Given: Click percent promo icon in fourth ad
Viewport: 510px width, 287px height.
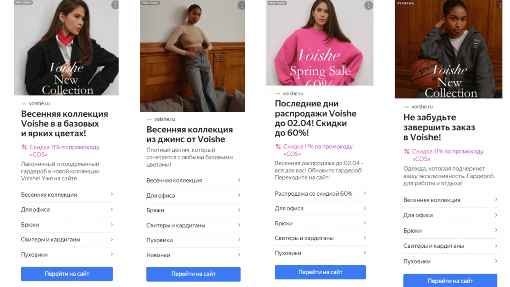Looking at the screenshot, I should point(407,151).
